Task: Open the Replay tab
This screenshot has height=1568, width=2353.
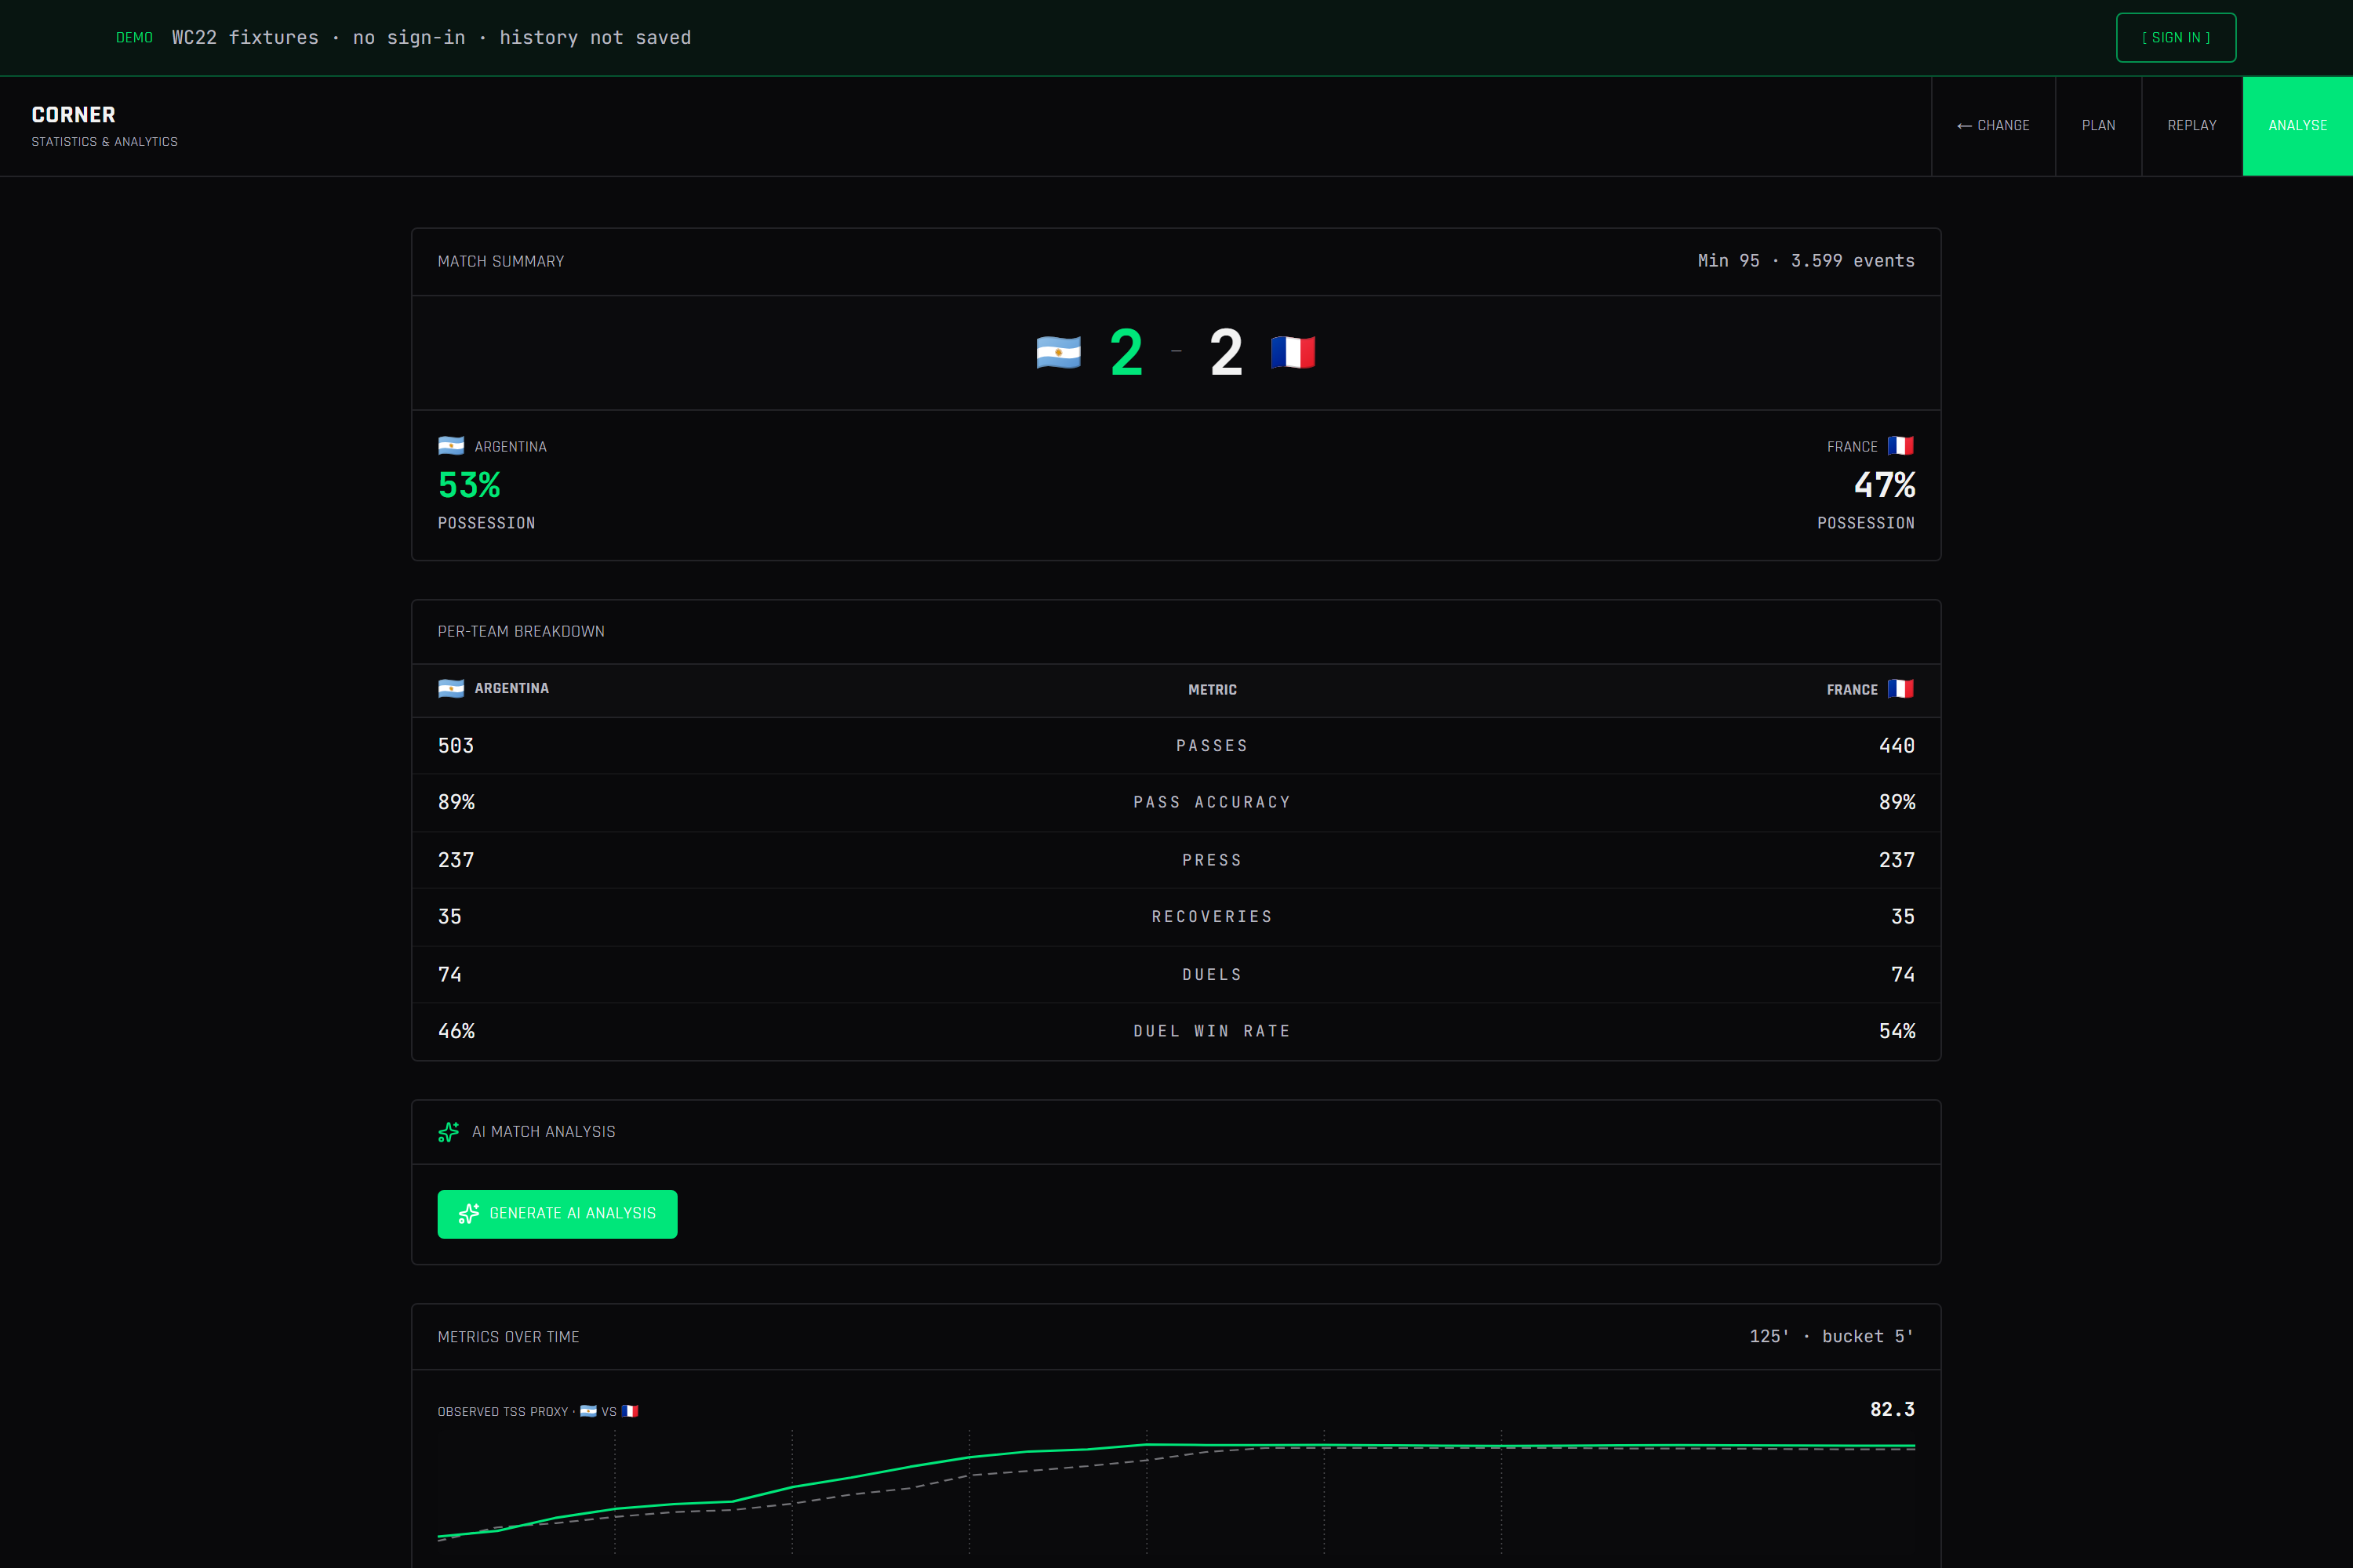Action: [2191, 126]
